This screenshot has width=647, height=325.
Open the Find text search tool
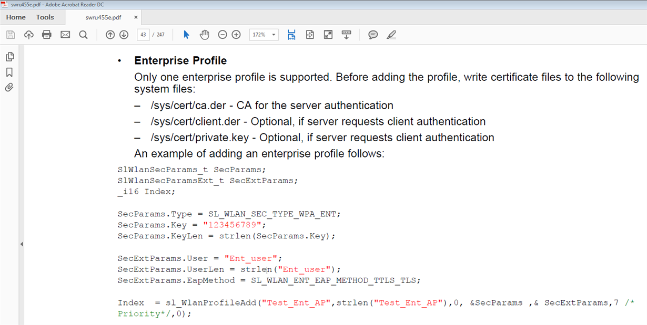point(83,35)
